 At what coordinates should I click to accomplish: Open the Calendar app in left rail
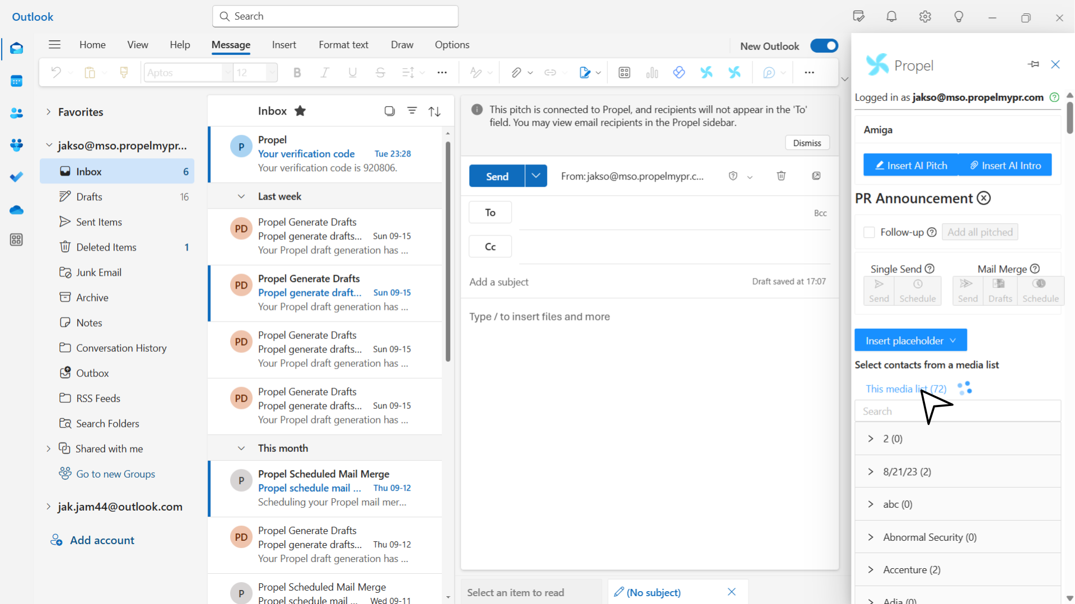coord(16,81)
